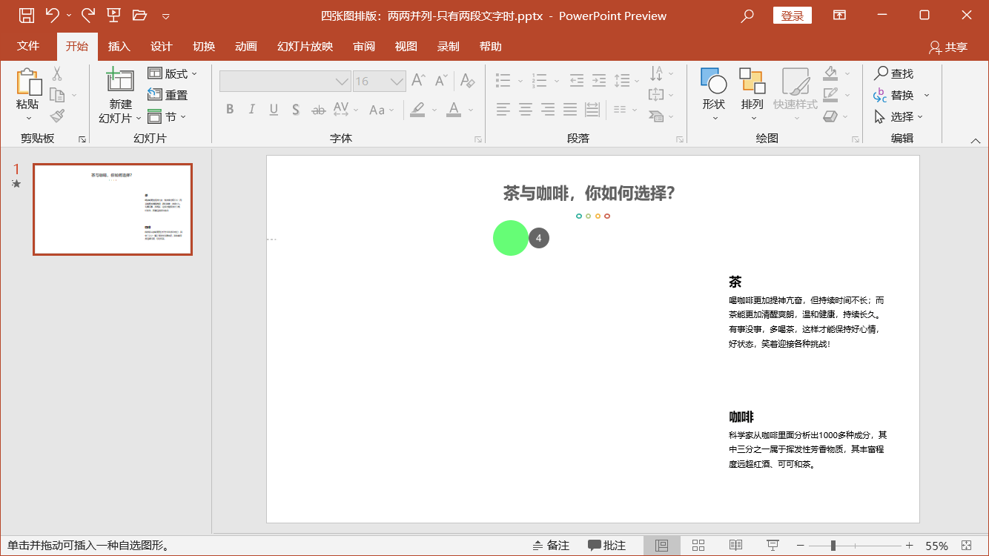989x556 pixels.
Task: Click the Sign in (登录) button
Action: coord(792,16)
